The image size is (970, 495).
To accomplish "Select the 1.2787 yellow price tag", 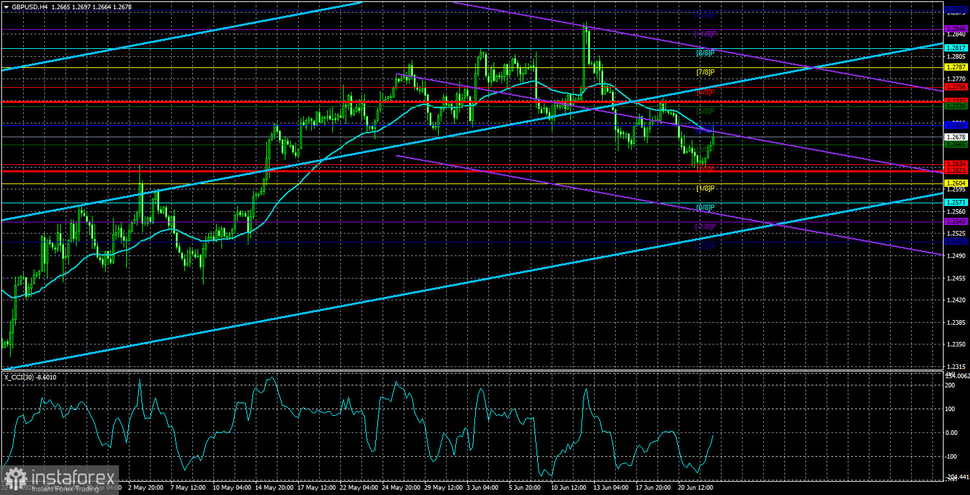I will 956,67.
